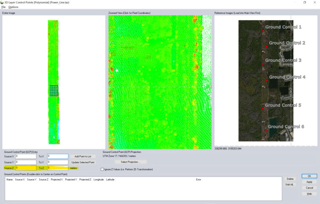Click Add Point to List button

83,156
